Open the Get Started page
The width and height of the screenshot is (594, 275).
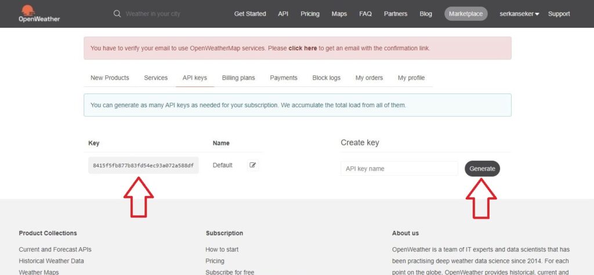tap(250, 14)
